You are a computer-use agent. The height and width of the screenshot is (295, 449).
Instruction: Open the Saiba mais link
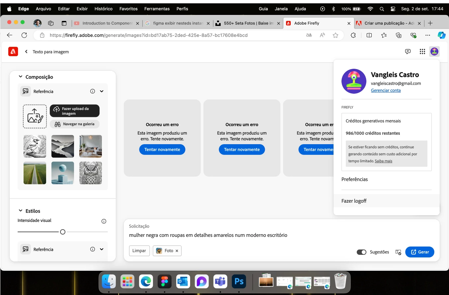click(x=383, y=161)
